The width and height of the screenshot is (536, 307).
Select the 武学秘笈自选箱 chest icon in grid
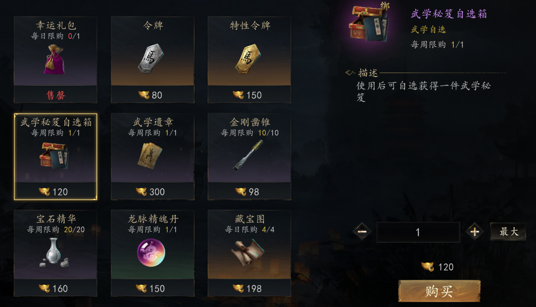(x=55, y=155)
